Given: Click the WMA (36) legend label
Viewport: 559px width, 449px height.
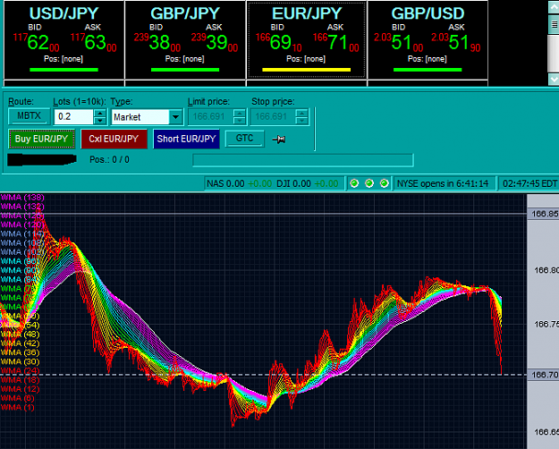Looking at the screenshot, I should click(20, 352).
